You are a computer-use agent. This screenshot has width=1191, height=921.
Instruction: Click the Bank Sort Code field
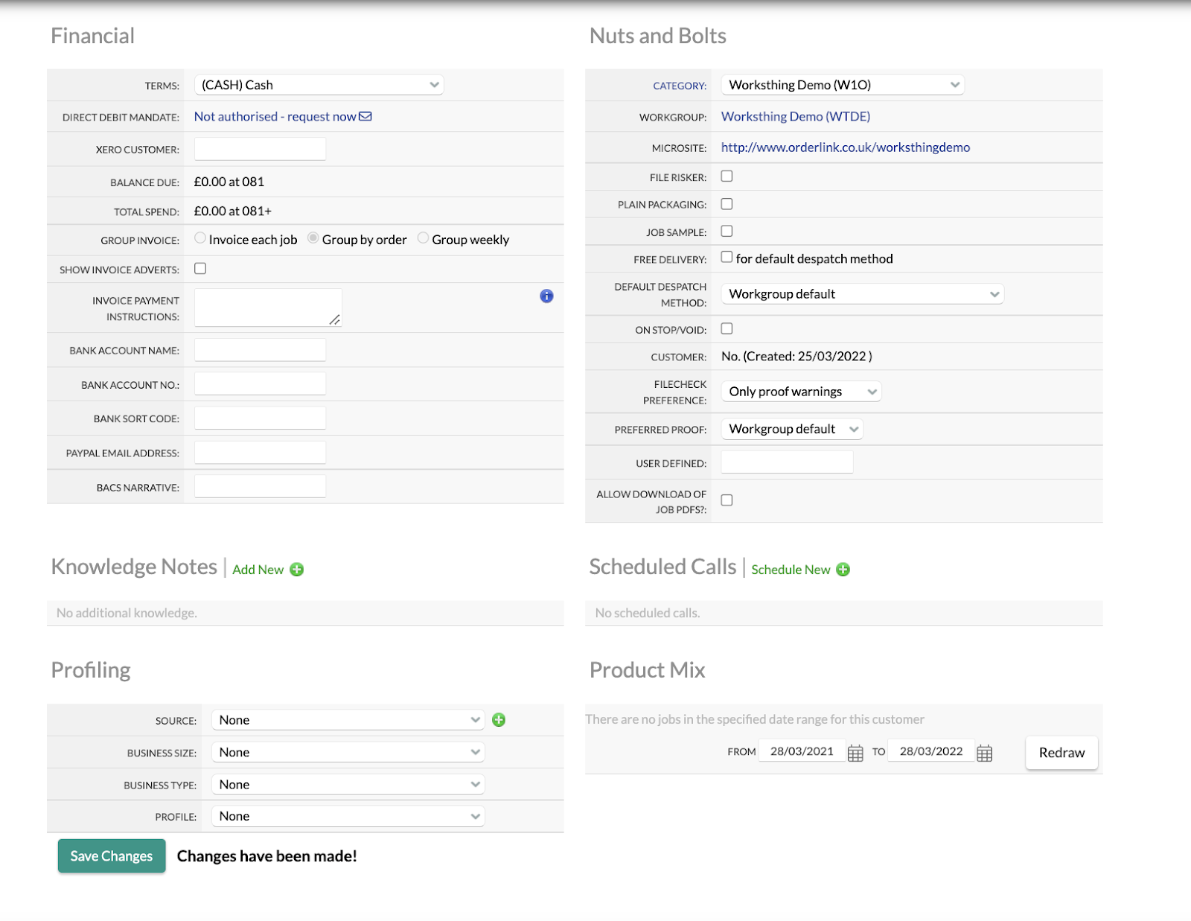pyautogui.click(x=260, y=418)
